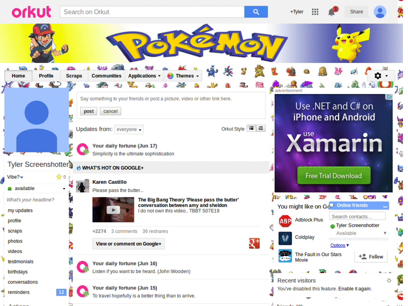Click the Adblock Plus ABP icon
The height and width of the screenshot is (306, 408).
[x=285, y=221]
